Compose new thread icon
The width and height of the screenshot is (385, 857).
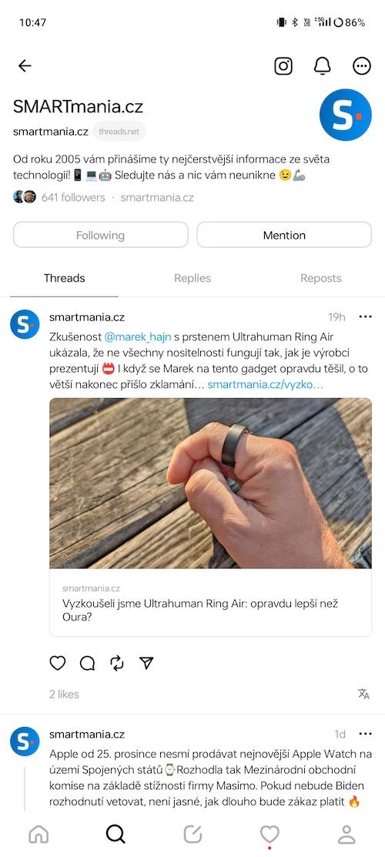[x=192, y=834]
